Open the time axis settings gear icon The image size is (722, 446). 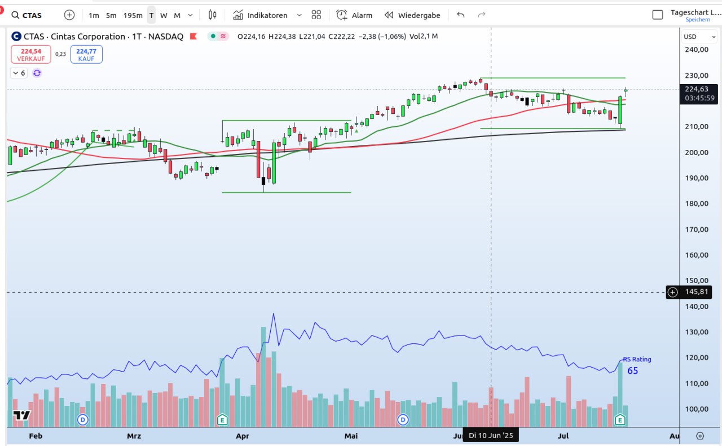click(x=700, y=436)
